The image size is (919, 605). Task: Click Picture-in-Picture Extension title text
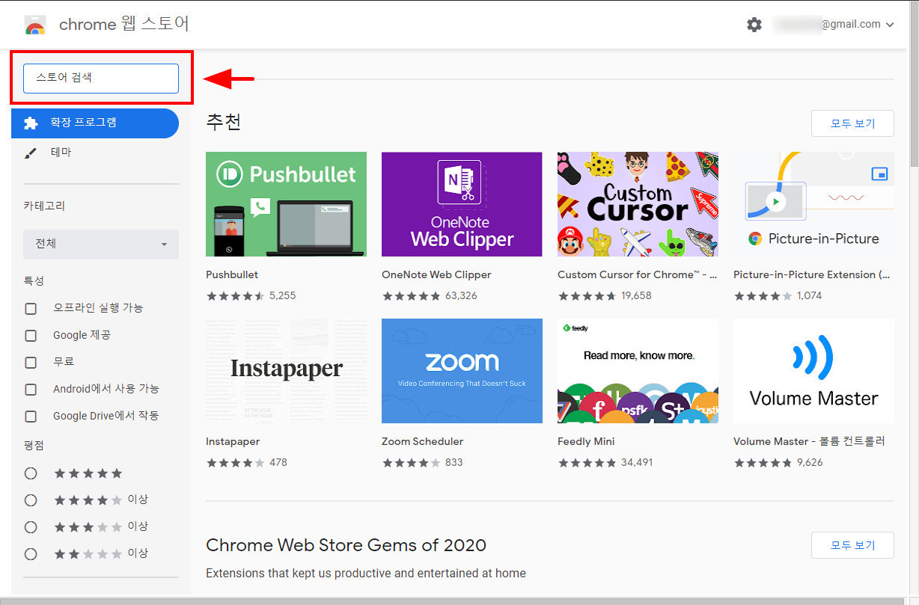pyautogui.click(x=812, y=274)
